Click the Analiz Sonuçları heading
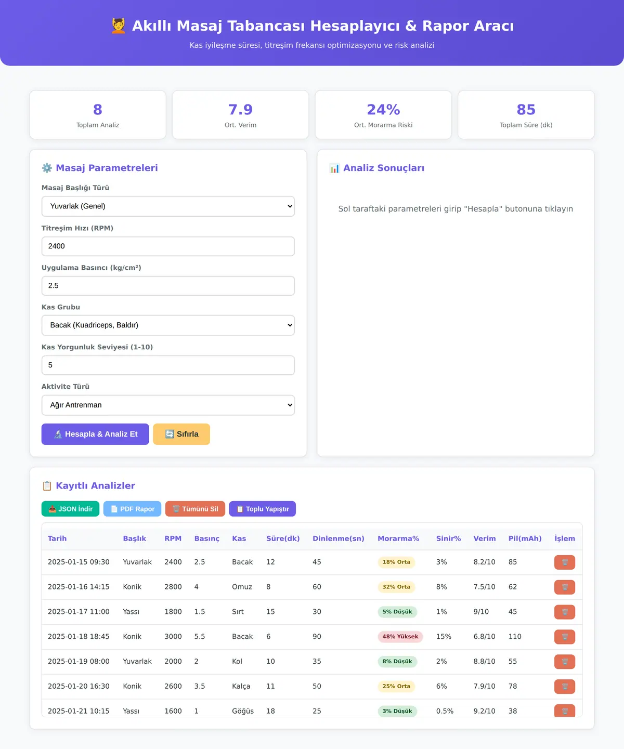Image resolution: width=624 pixels, height=749 pixels. click(x=377, y=168)
